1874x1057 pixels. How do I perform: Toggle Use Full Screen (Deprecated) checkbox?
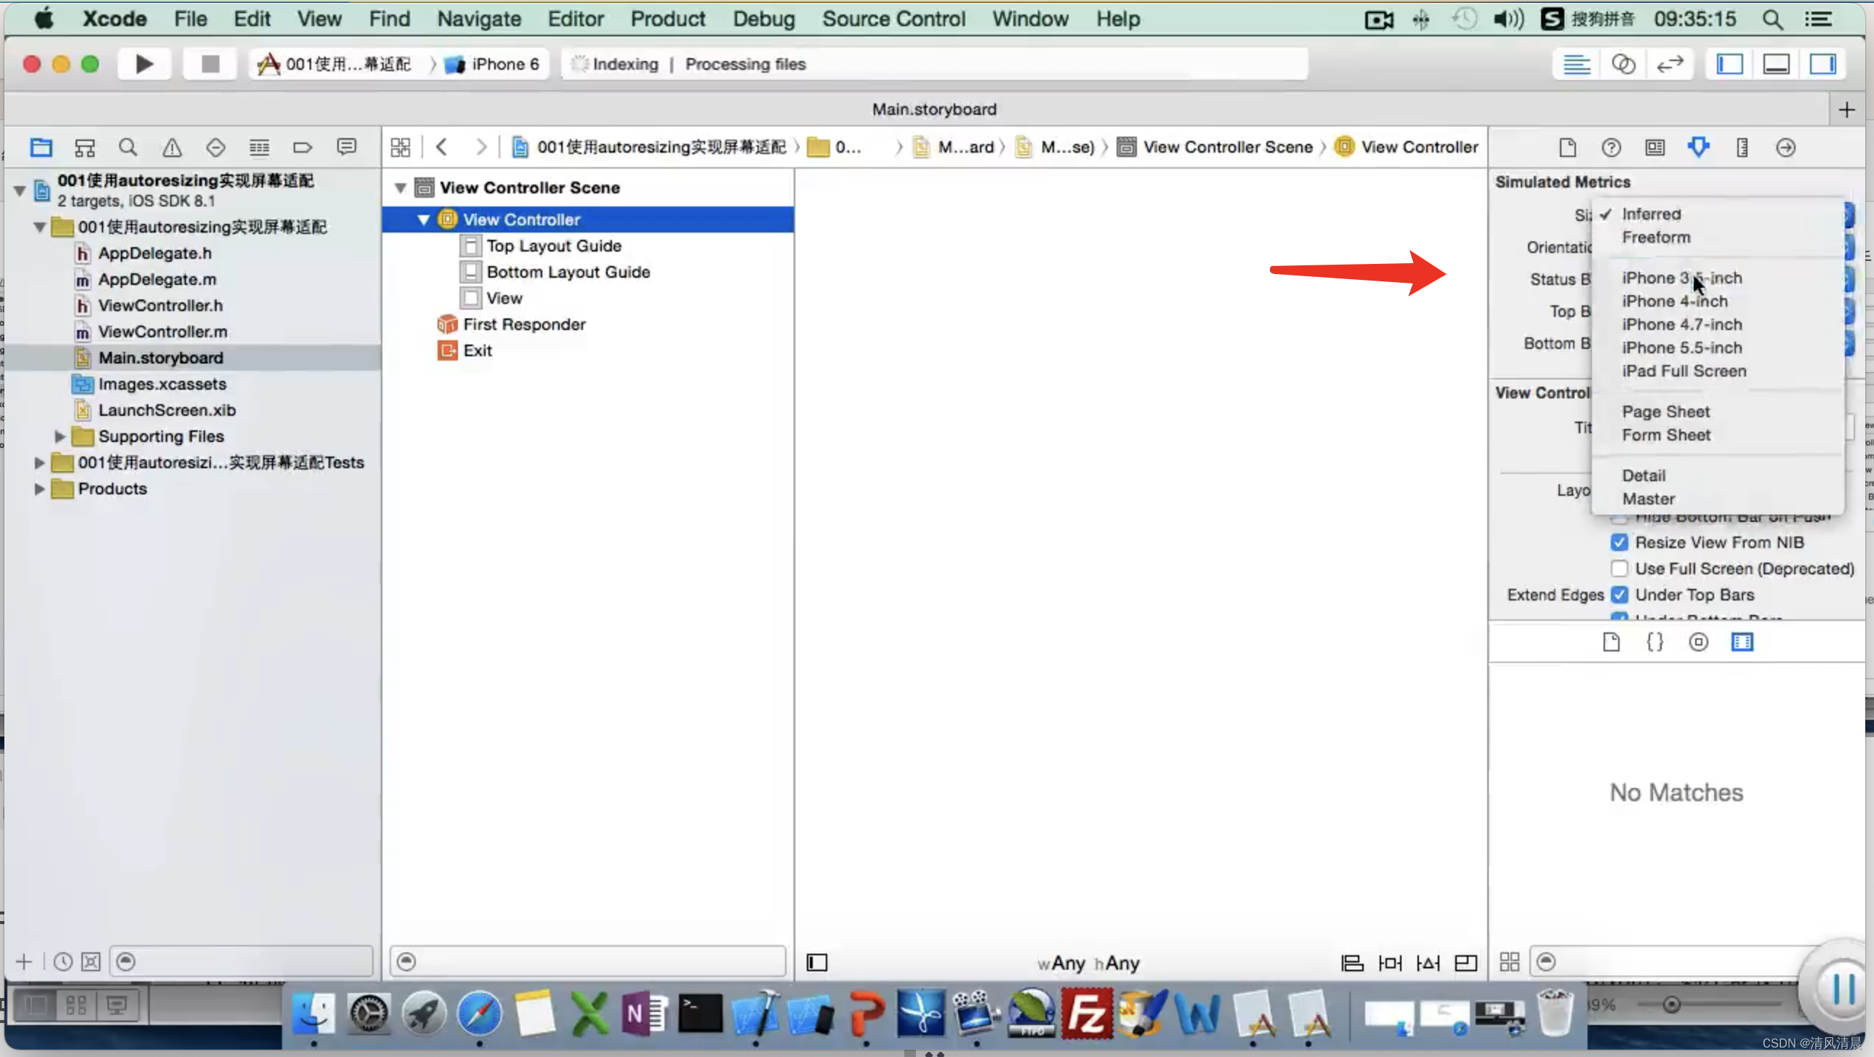pos(1620,569)
